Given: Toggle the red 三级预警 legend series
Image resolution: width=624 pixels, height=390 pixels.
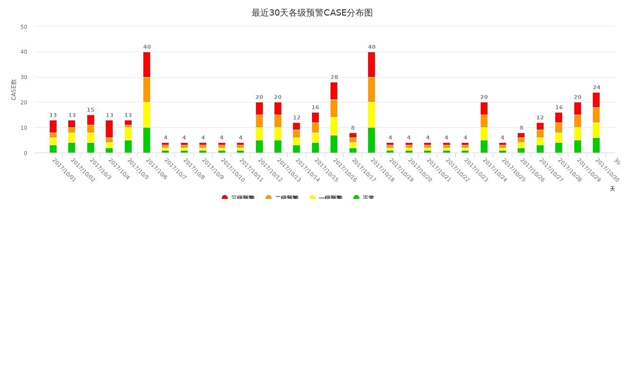Looking at the screenshot, I should (238, 198).
